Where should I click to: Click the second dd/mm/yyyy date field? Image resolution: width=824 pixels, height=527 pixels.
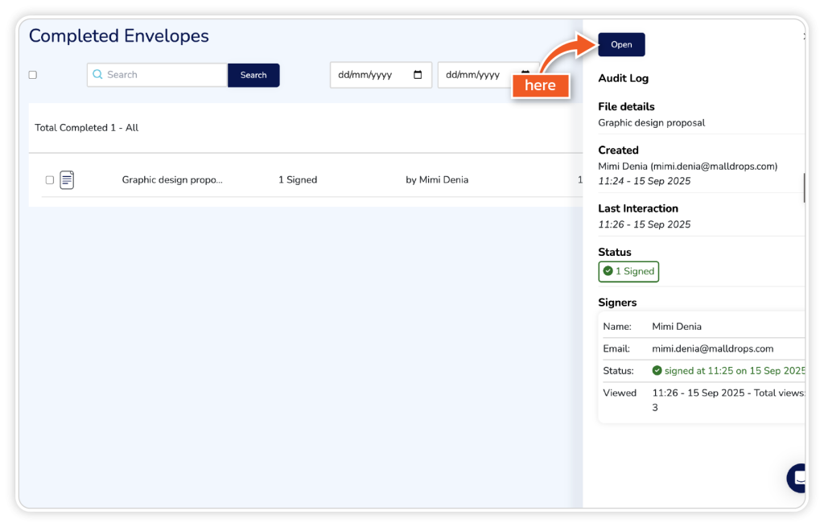479,75
